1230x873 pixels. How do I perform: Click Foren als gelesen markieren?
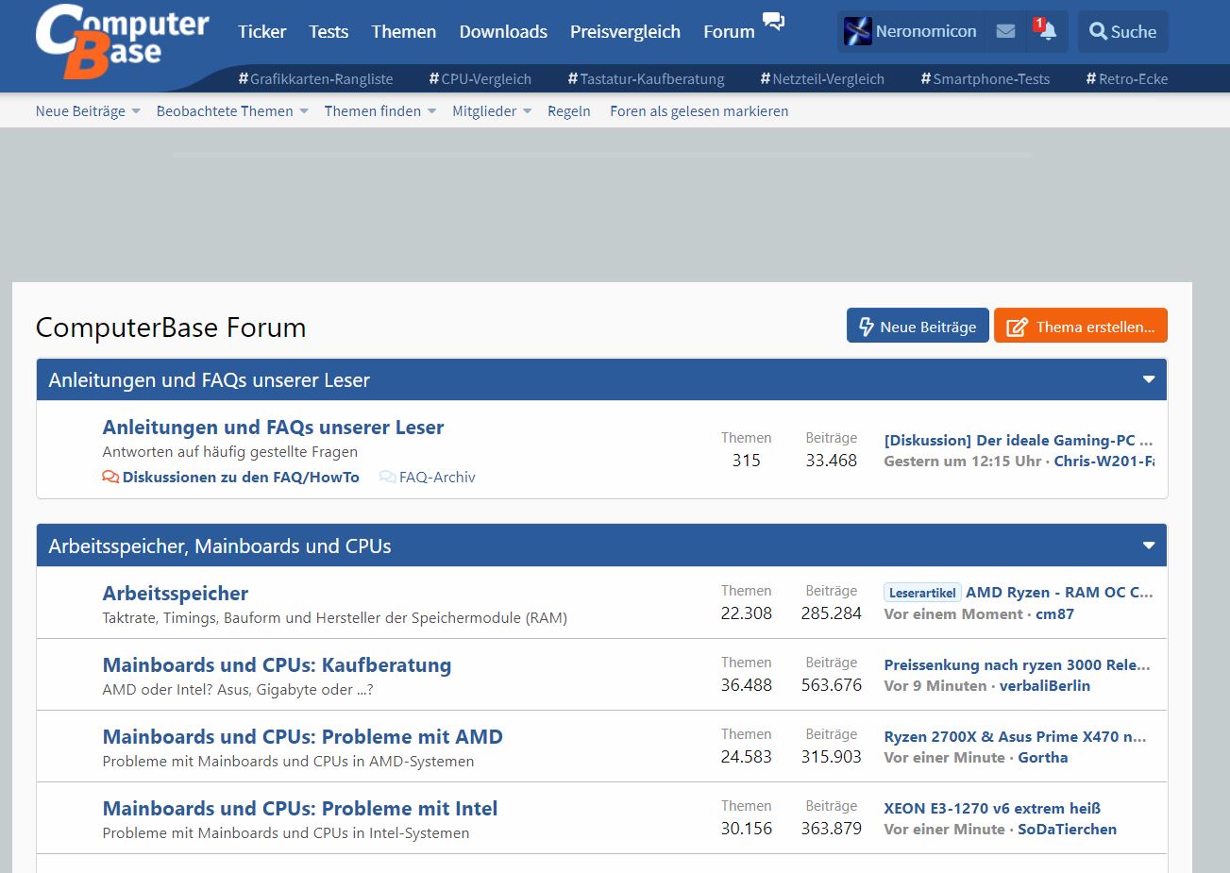[699, 111]
